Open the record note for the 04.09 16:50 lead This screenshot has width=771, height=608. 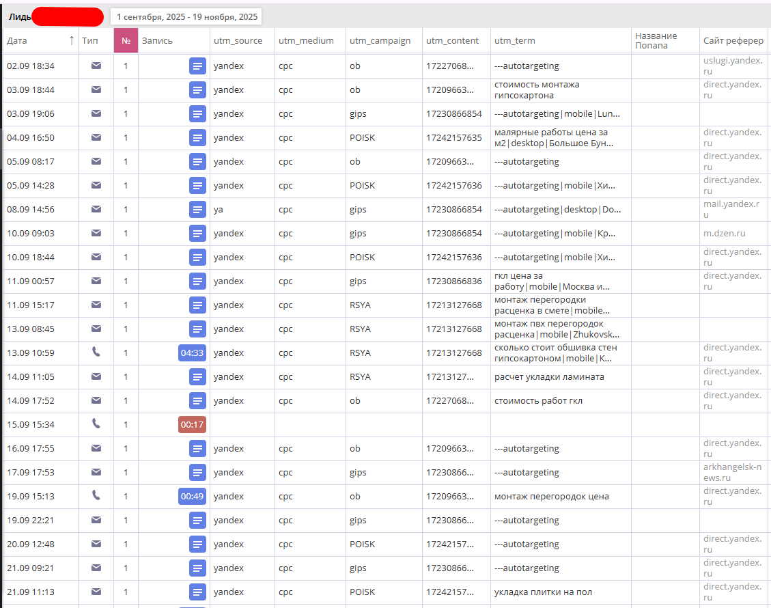(197, 138)
